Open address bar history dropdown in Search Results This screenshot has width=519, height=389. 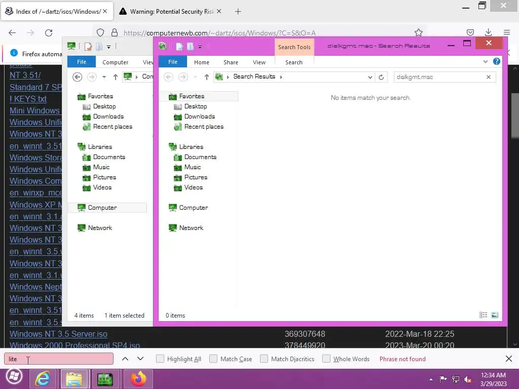point(370,77)
